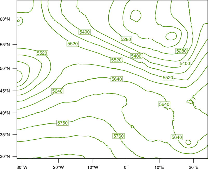Viewport: 208px width, 169px height.
Task: Click the small closed contour beside southern 5640
Action: (x=188, y=142)
